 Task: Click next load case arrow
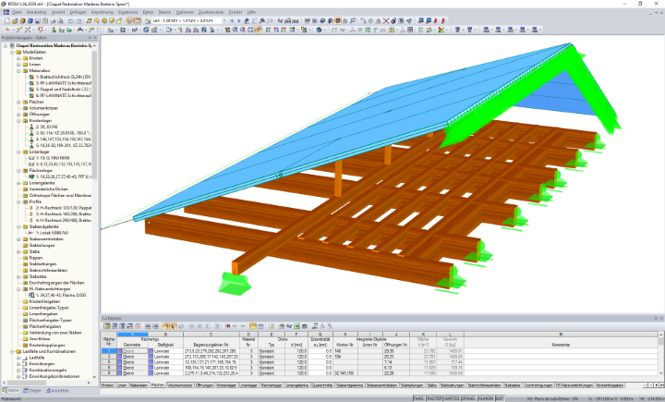pyautogui.click(x=239, y=20)
